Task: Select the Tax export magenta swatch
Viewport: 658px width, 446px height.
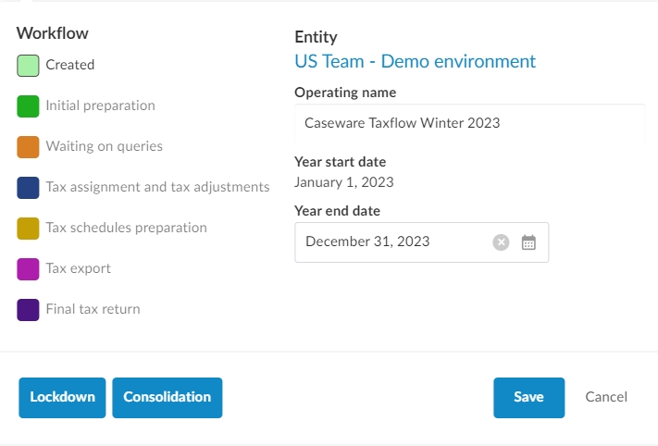Action: (x=28, y=268)
